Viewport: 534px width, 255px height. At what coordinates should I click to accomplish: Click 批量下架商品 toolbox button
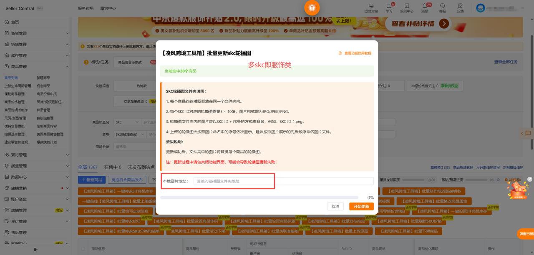coord(408,231)
